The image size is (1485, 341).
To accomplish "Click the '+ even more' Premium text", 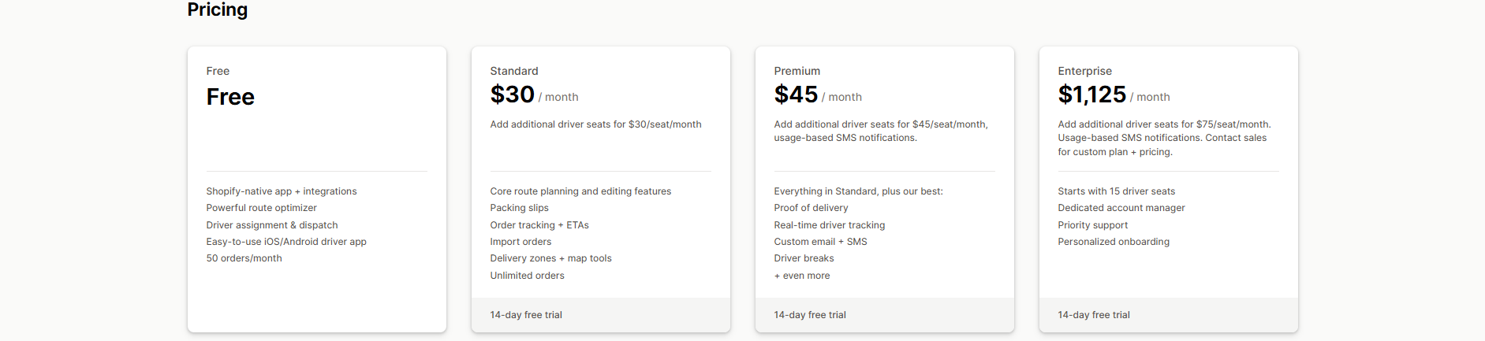I will 801,276.
